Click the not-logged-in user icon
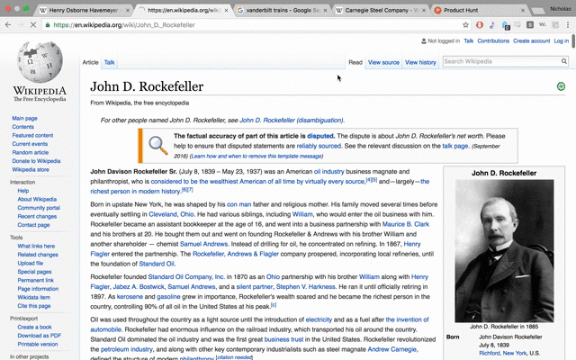 tap(424, 41)
